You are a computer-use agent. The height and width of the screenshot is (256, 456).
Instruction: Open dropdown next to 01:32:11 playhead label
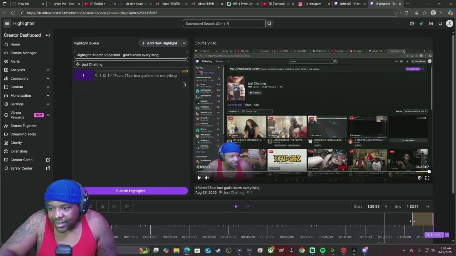point(447,235)
